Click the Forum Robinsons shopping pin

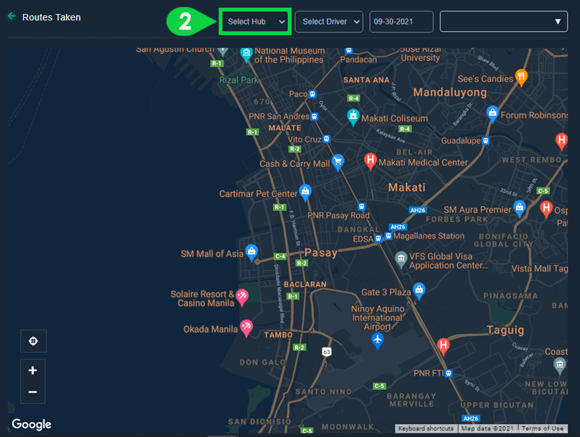click(492, 114)
